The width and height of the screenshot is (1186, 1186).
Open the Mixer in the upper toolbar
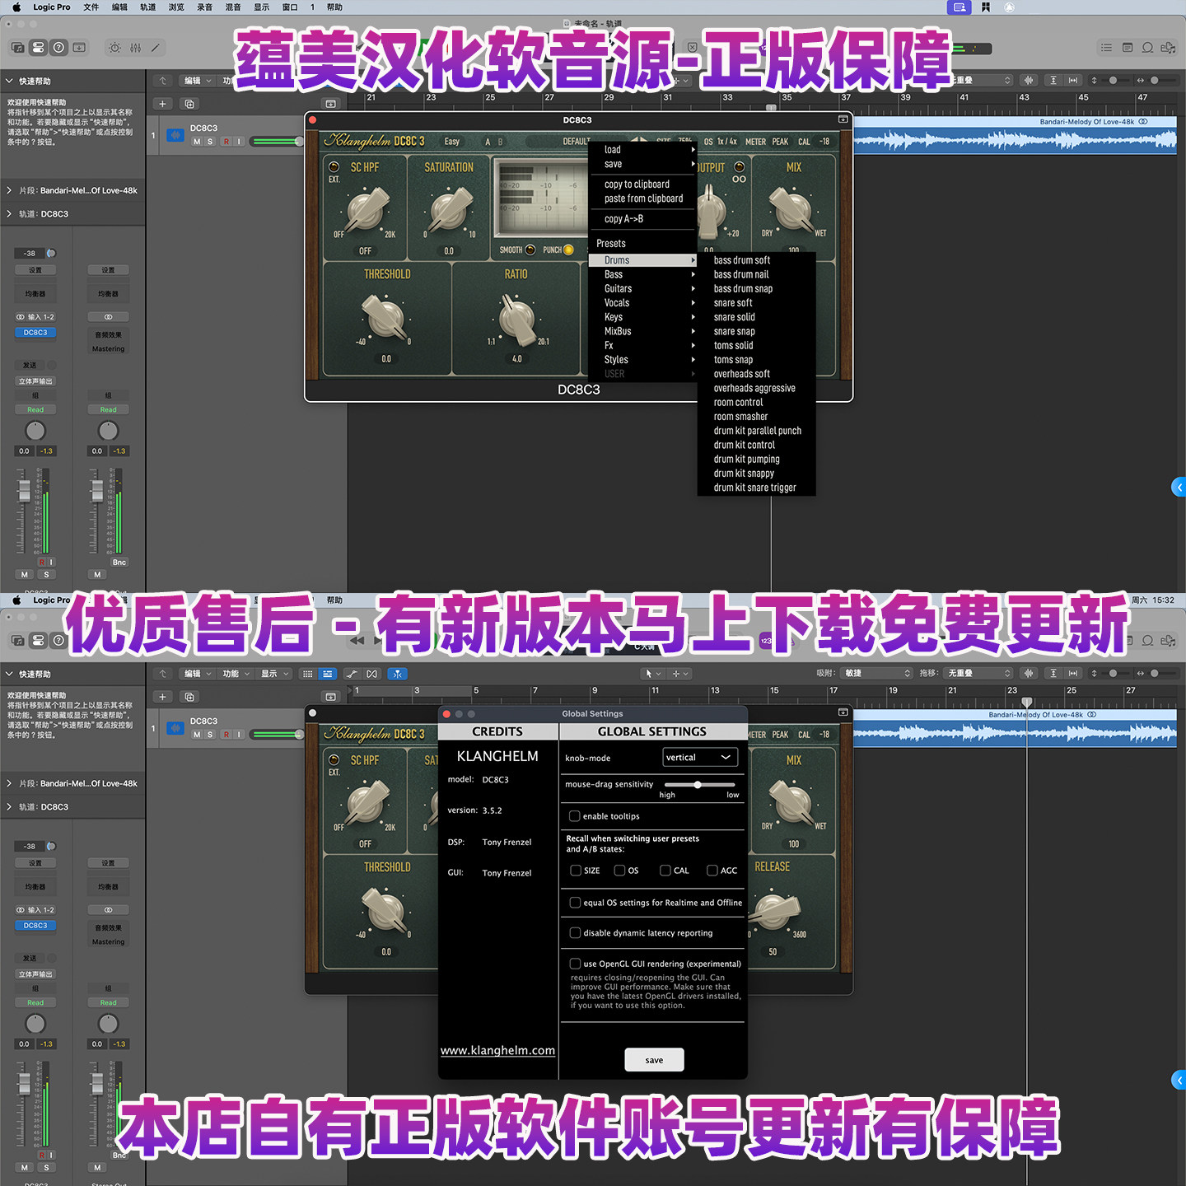(135, 48)
